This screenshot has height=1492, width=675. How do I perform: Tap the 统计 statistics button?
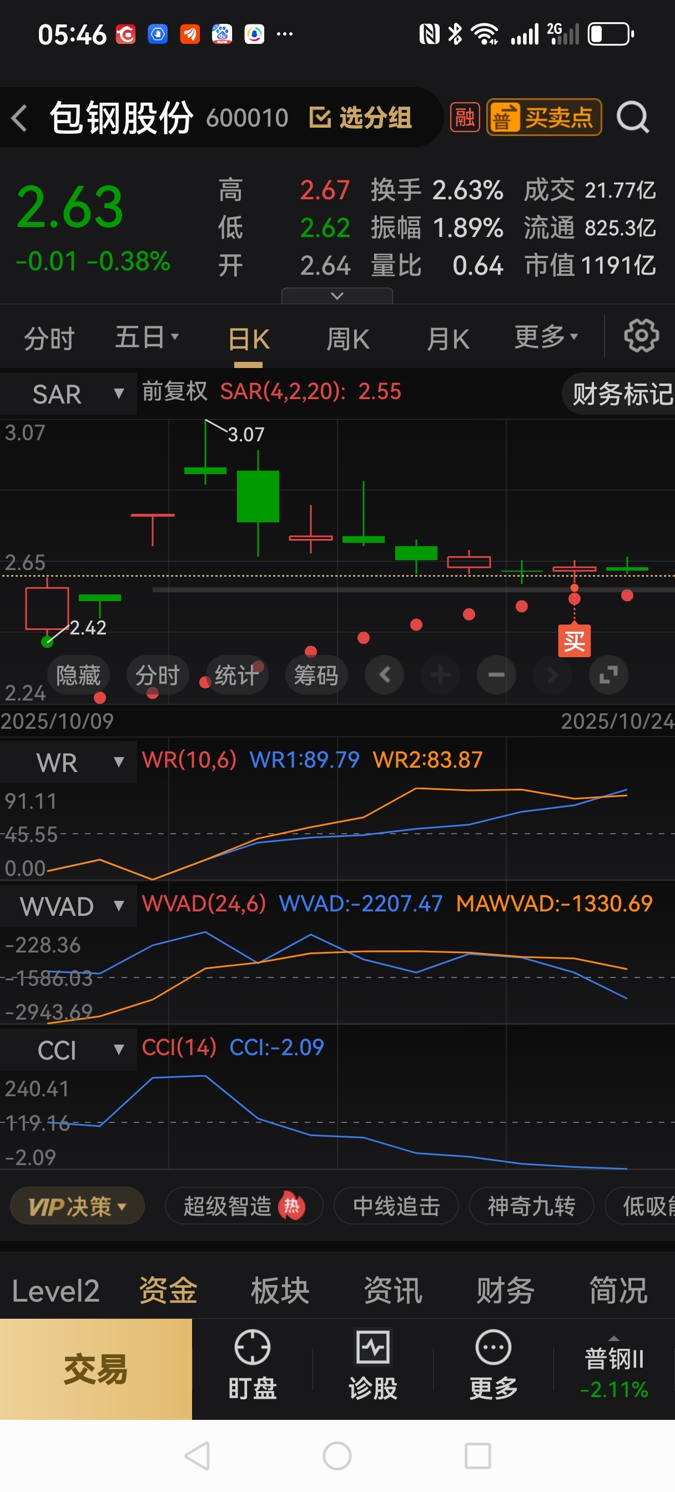tap(236, 676)
